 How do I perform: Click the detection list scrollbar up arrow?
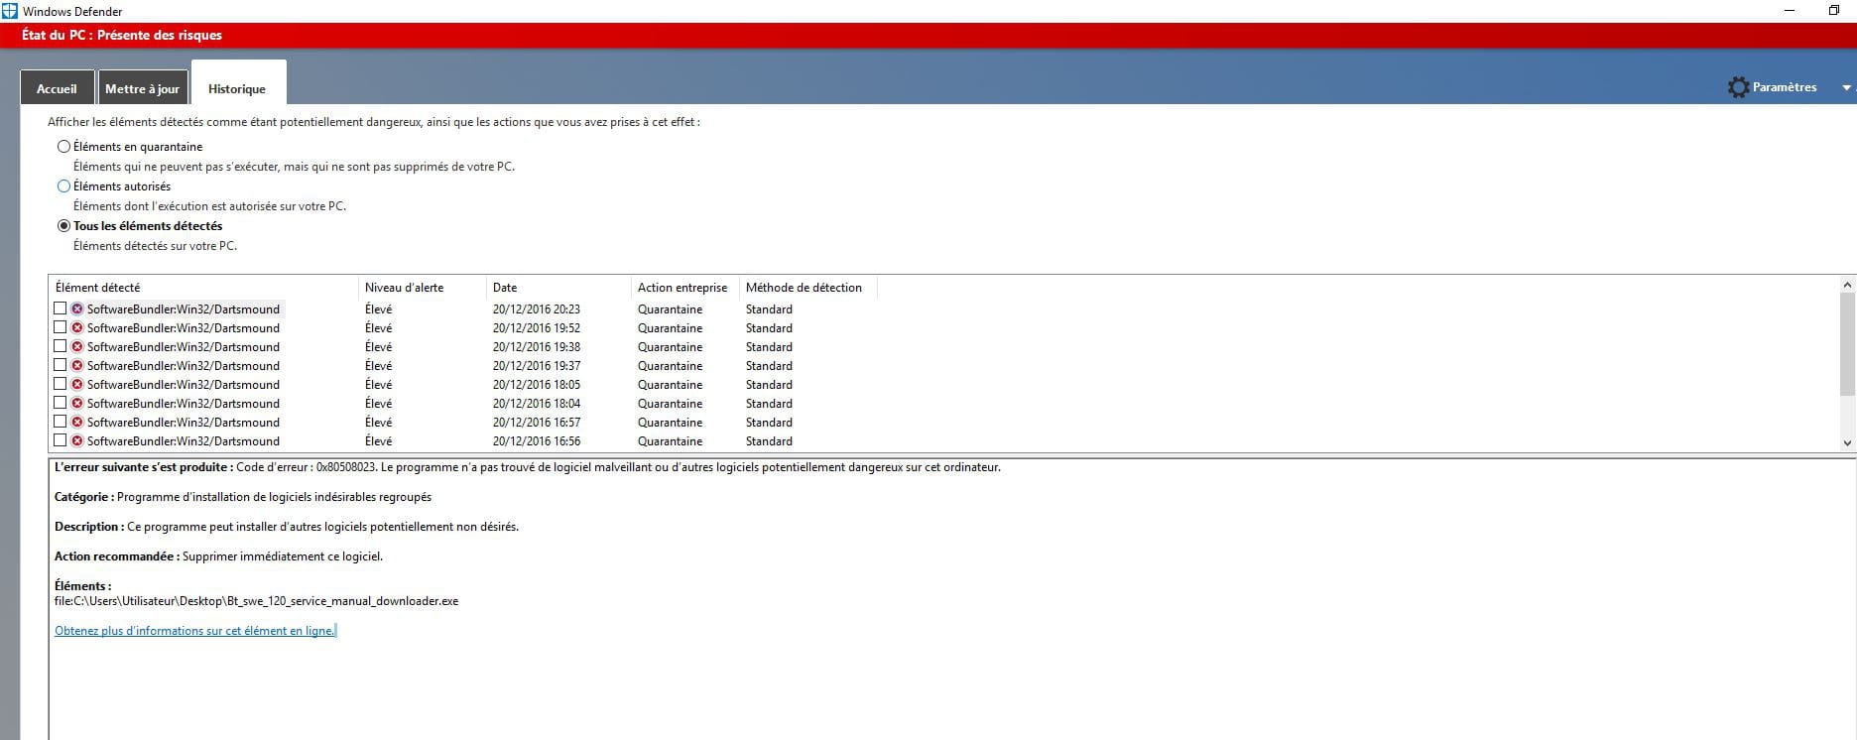(x=1847, y=284)
